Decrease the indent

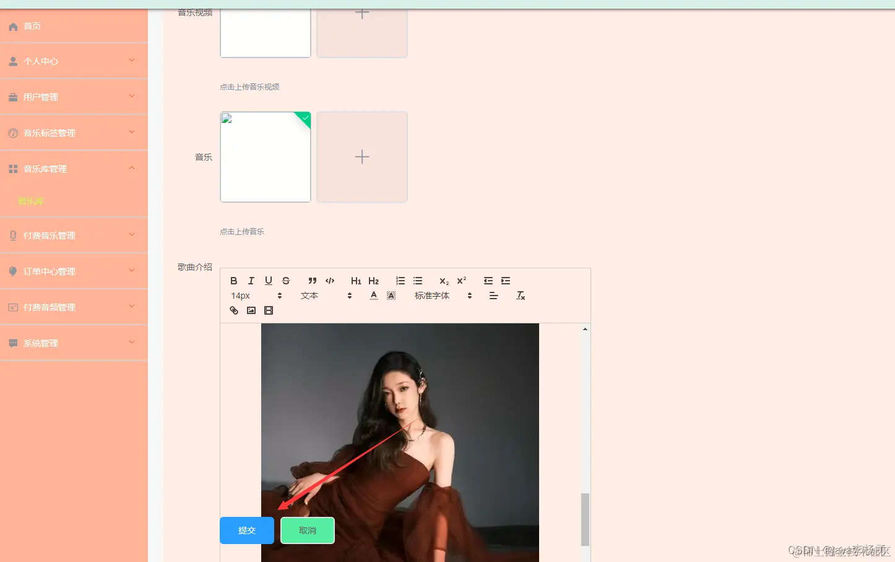(x=488, y=281)
